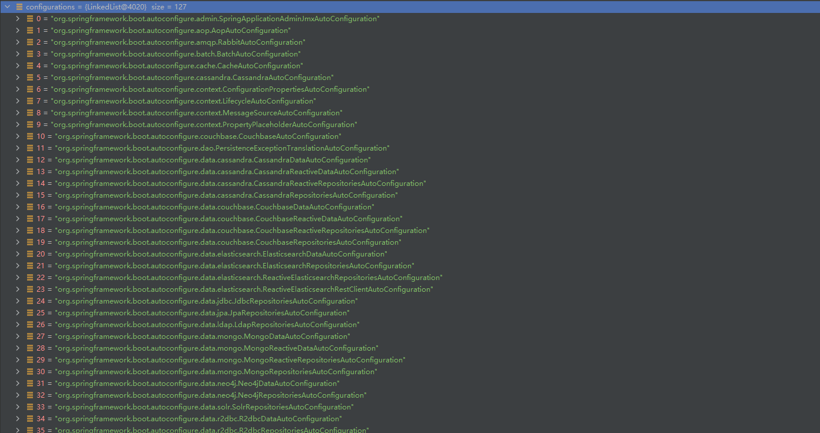Click the field icon of entry 13
This screenshot has width=820, height=433.
pos(30,172)
